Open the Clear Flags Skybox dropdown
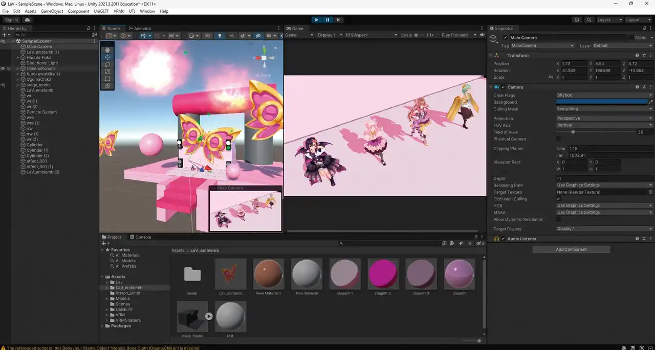The width and height of the screenshot is (655, 350). click(x=604, y=96)
